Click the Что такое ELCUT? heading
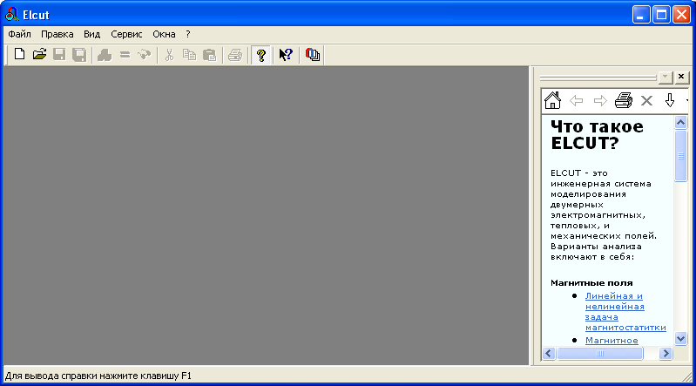 coord(597,134)
